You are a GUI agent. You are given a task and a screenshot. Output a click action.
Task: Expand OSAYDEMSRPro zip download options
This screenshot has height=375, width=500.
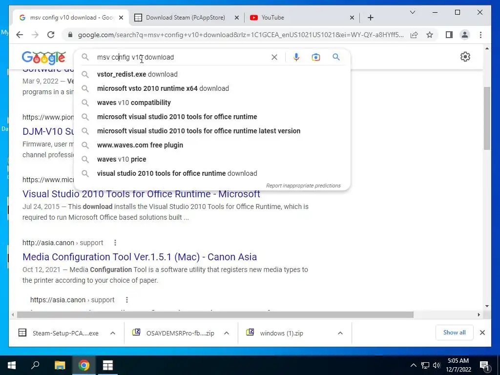click(x=227, y=333)
